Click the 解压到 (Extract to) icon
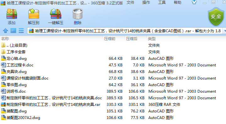 click(x=34, y=14)
